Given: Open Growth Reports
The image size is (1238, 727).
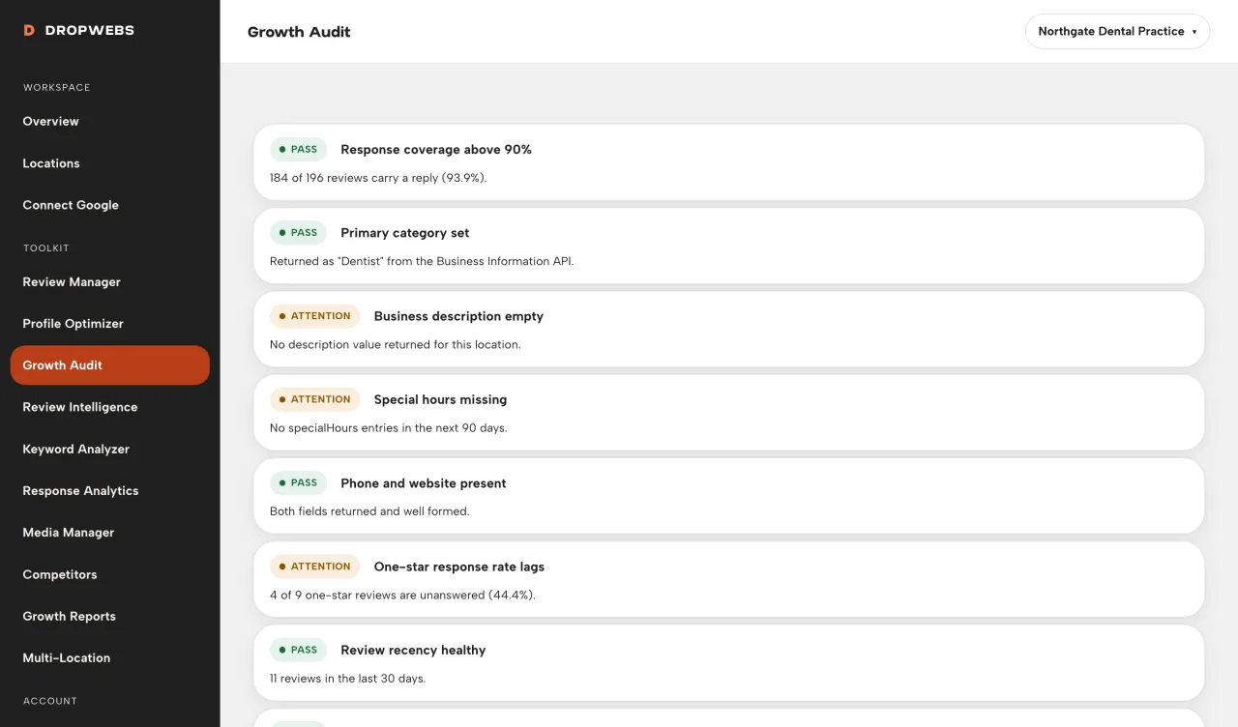Looking at the screenshot, I should [x=109, y=616].
